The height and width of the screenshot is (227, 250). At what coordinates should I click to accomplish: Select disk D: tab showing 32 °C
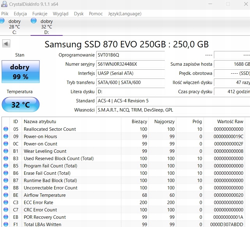pyautogui.click(x=46, y=27)
